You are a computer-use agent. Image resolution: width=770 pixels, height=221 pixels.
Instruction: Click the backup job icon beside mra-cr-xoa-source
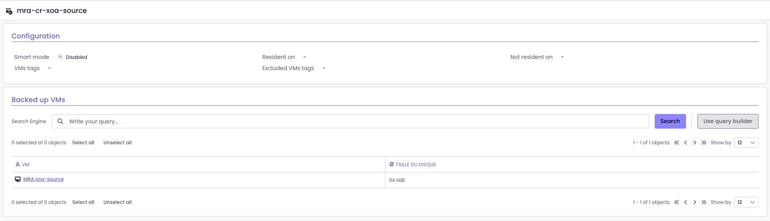point(9,11)
